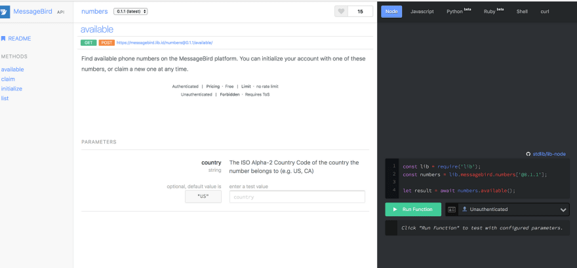
Task: Click the favorites count 15
Action: pyautogui.click(x=360, y=11)
